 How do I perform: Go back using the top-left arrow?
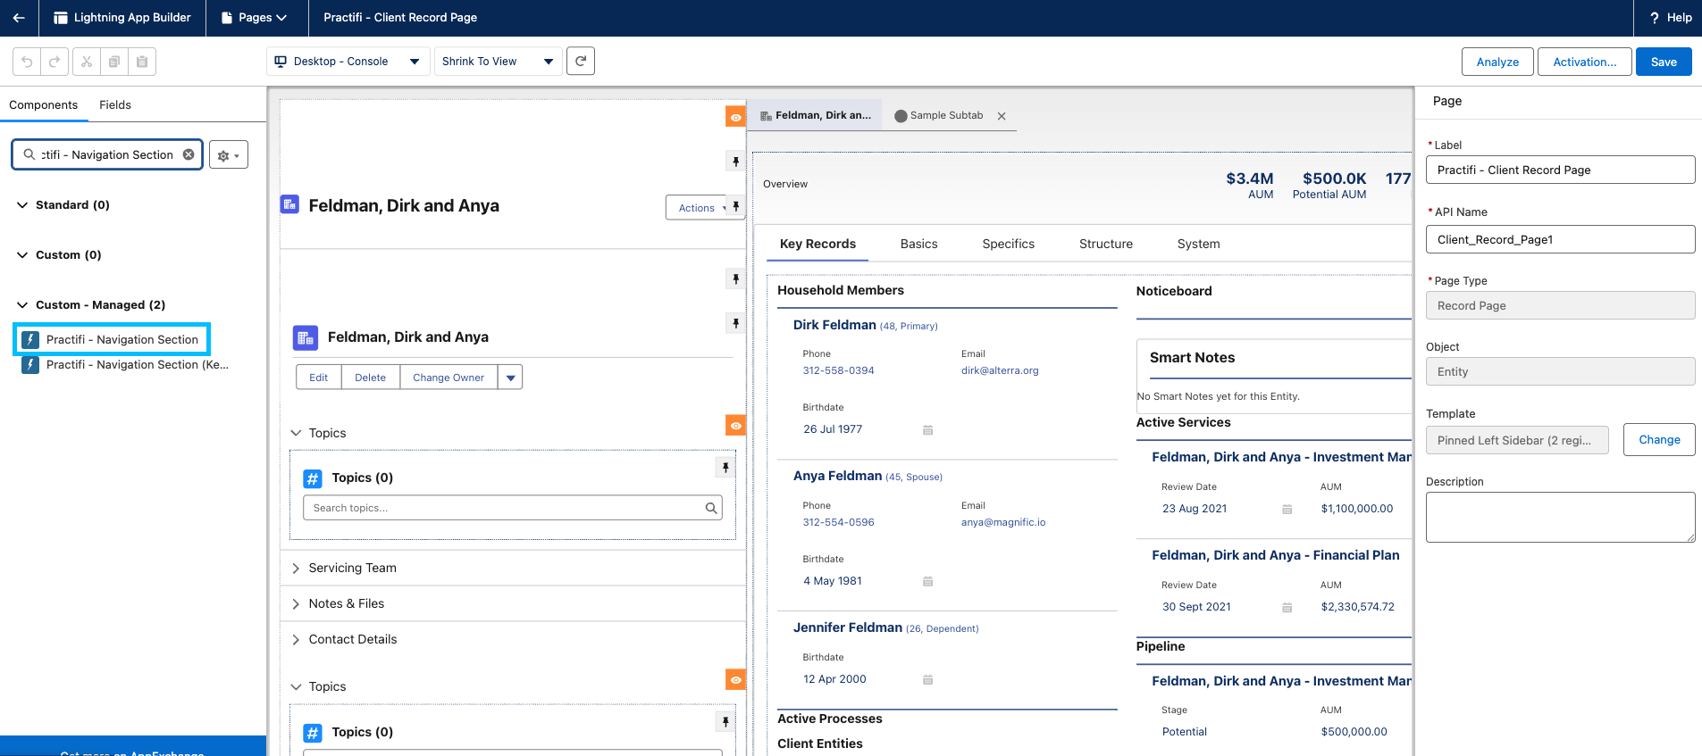(19, 18)
